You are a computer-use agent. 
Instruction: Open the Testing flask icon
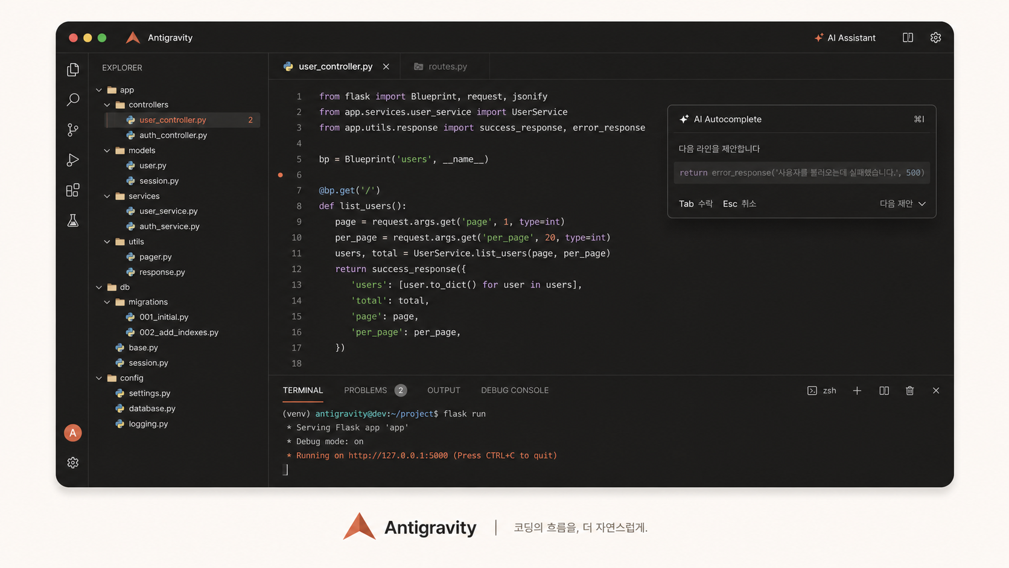[73, 220]
